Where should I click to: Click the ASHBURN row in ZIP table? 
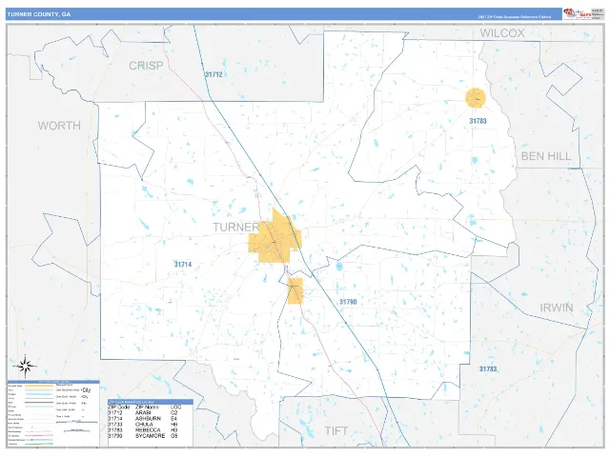144,419
